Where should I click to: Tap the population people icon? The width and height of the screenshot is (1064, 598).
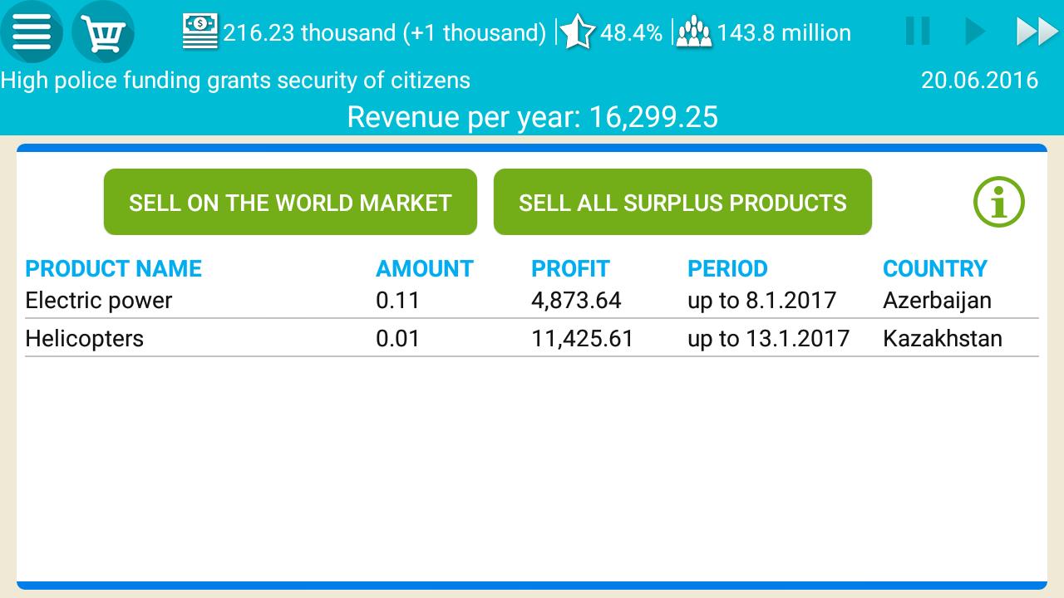coord(694,32)
